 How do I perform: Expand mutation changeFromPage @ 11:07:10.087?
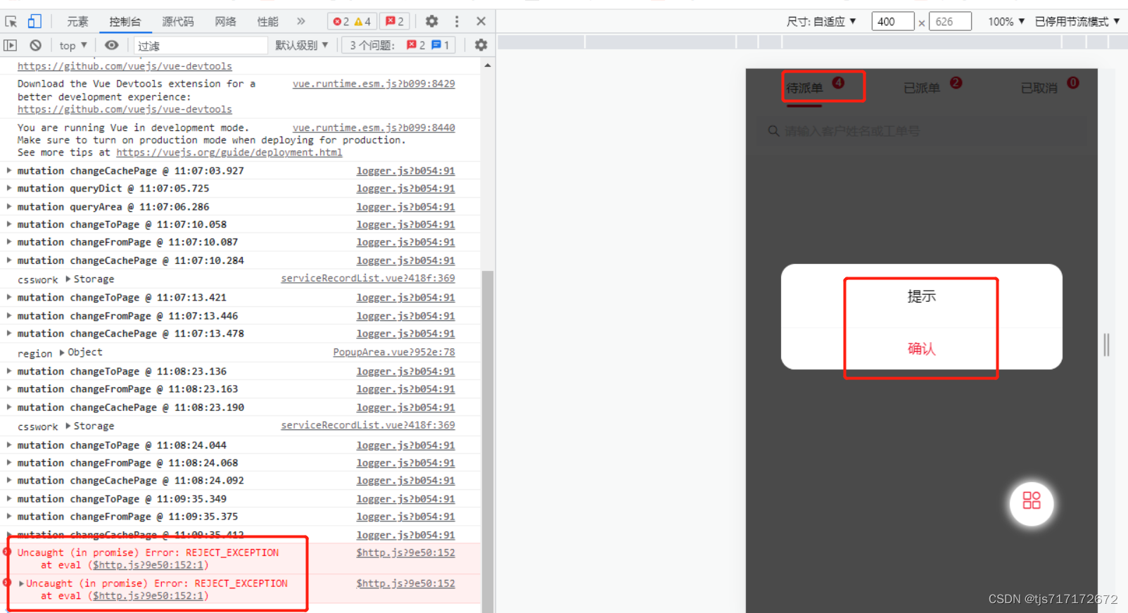(8, 242)
